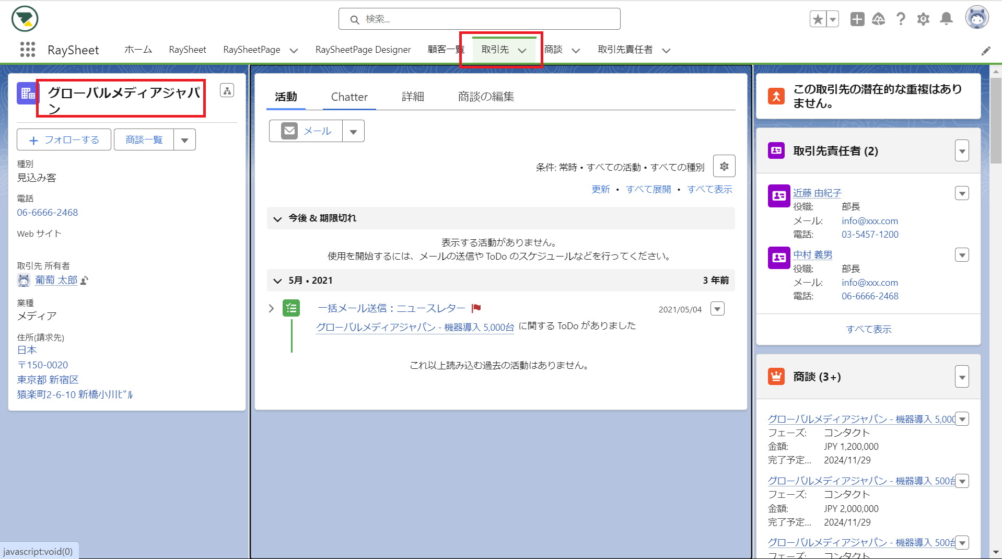Open the Setup gear icon
Screen dimensions: 1002x559
923,19
